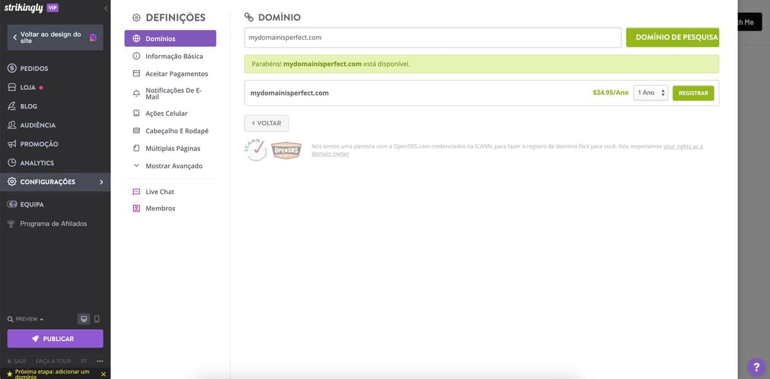Follow the 'your rights as a domain owner' link

[x=683, y=146]
